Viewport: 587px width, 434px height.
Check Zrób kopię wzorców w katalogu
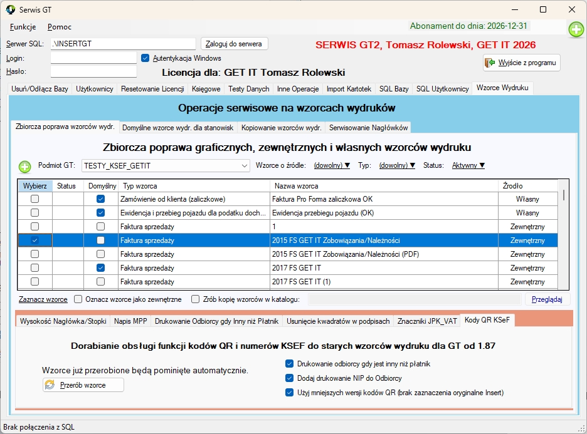196,299
